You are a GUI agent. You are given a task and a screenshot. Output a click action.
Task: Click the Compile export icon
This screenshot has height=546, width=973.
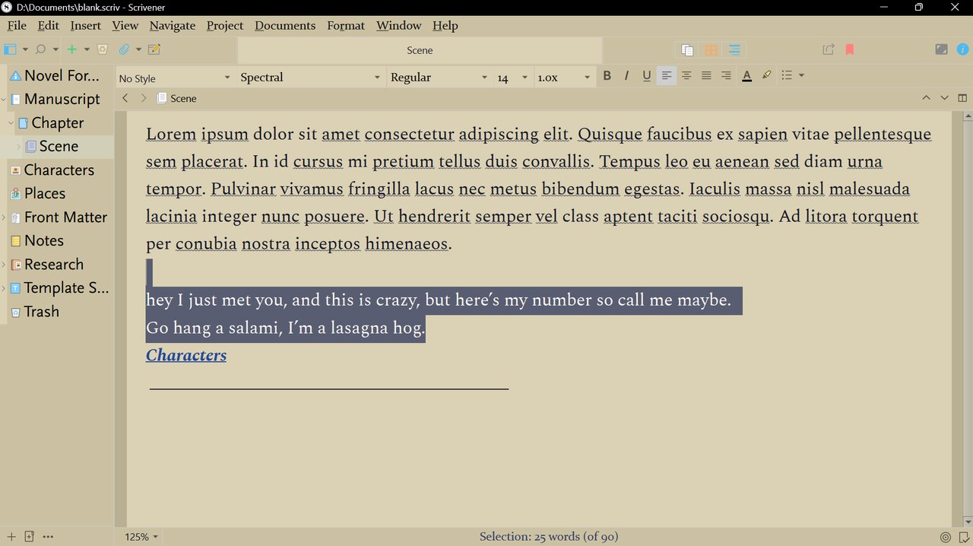(829, 49)
